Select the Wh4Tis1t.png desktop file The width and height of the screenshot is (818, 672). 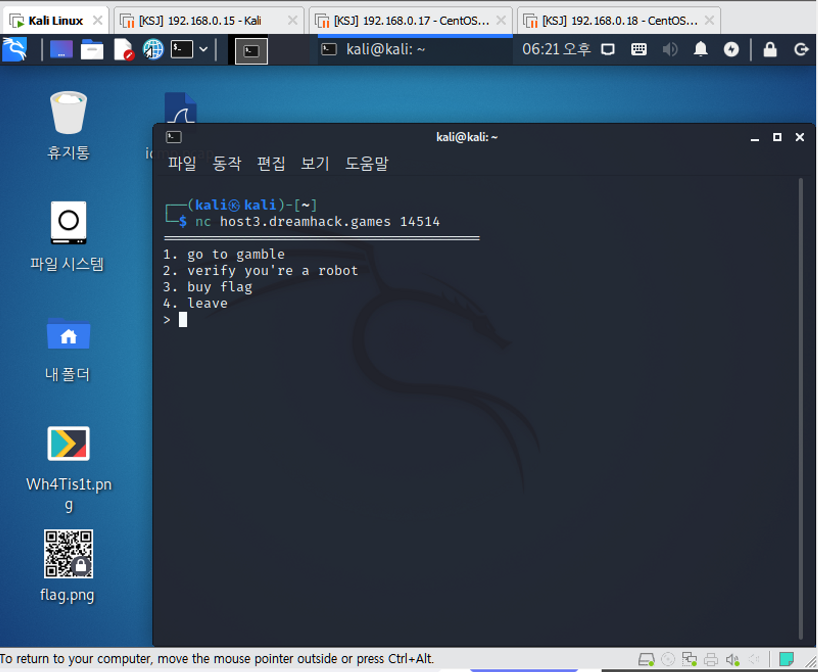(x=69, y=469)
